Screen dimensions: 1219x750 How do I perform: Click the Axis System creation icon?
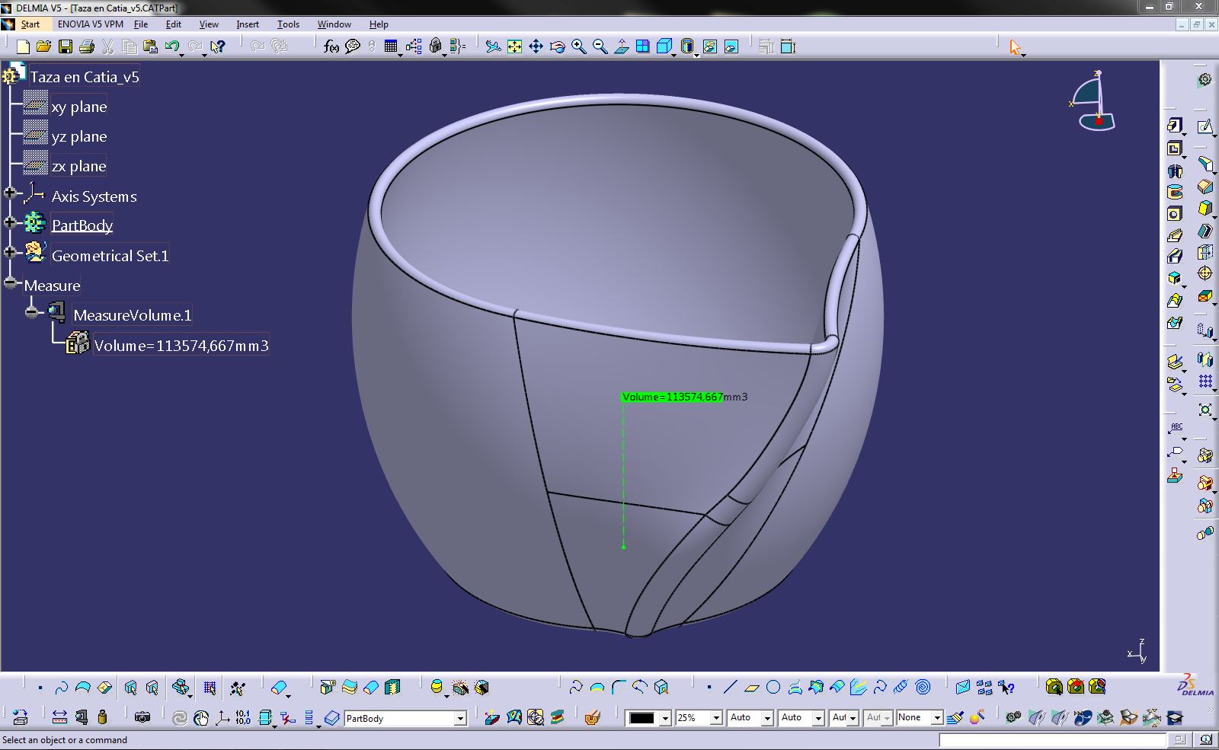pos(222,717)
